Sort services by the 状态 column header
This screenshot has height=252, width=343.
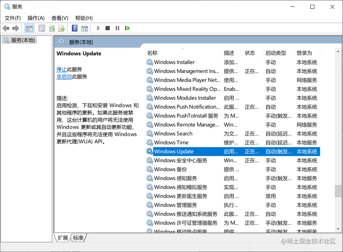coord(250,53)
